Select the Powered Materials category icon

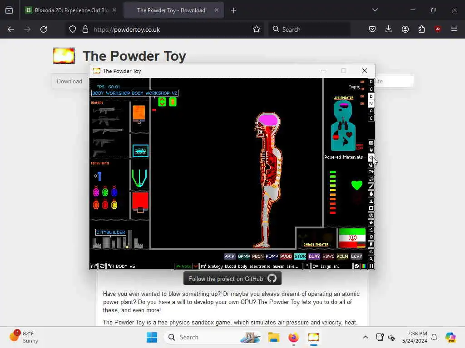(x=371, y=157)
